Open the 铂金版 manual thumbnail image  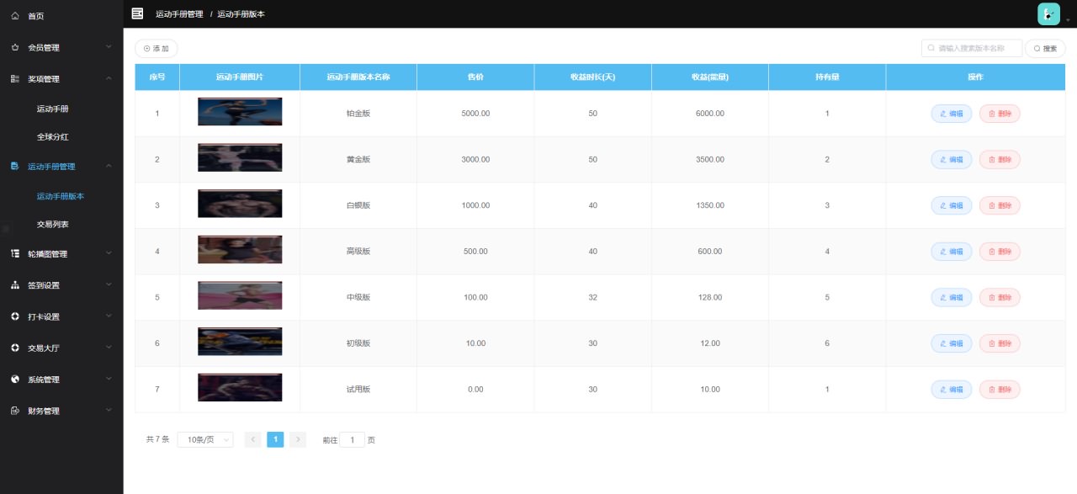click(x=240, y=112)
